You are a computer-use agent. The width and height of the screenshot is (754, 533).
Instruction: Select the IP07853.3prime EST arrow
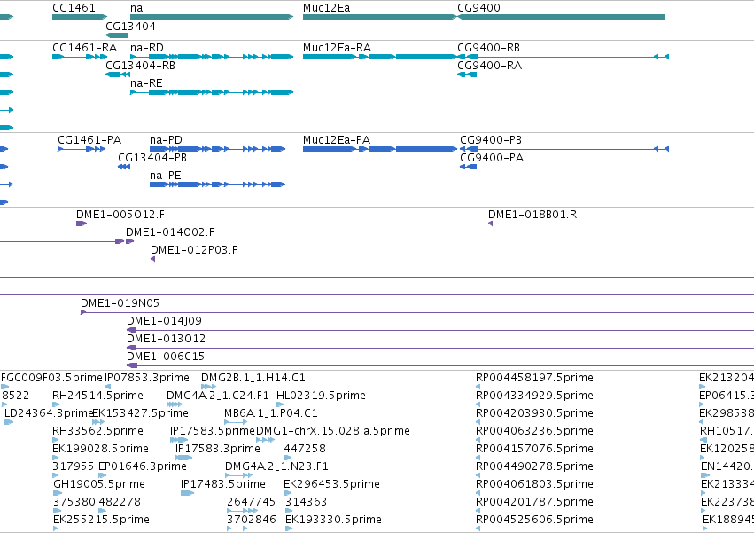coord(108,387)
